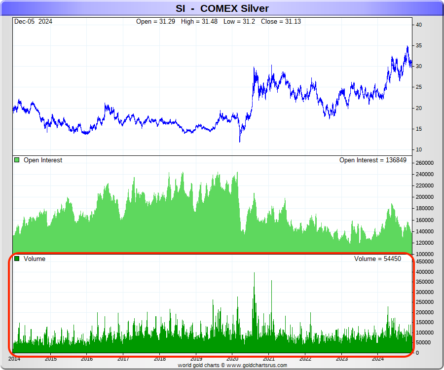Viewport: 444px width, 370px height.
Task: Click the 2015 year label on time axis
Action: click(x=51, y=359)
